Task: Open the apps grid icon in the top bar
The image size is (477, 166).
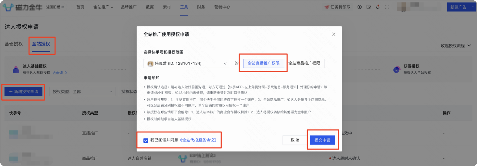Action: (387, 7)
